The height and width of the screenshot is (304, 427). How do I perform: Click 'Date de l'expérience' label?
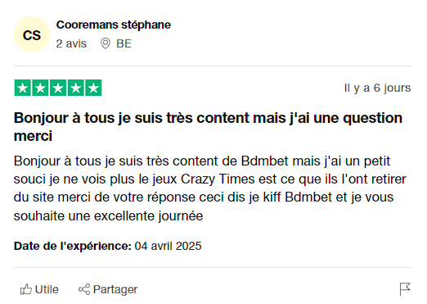(x=73, y=246)
